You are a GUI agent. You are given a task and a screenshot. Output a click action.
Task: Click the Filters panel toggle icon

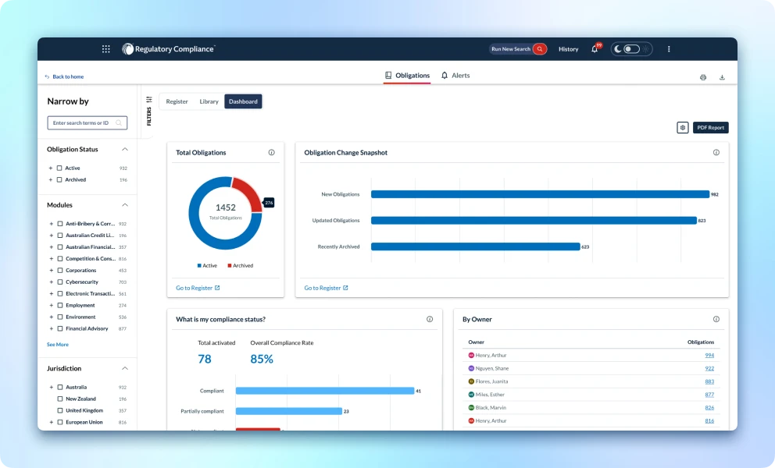pos(149,100)
